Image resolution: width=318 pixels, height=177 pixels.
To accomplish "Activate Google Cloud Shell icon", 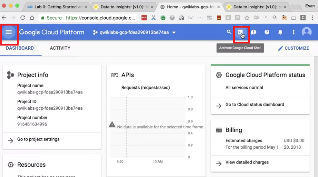I will (x=240, y=32).
